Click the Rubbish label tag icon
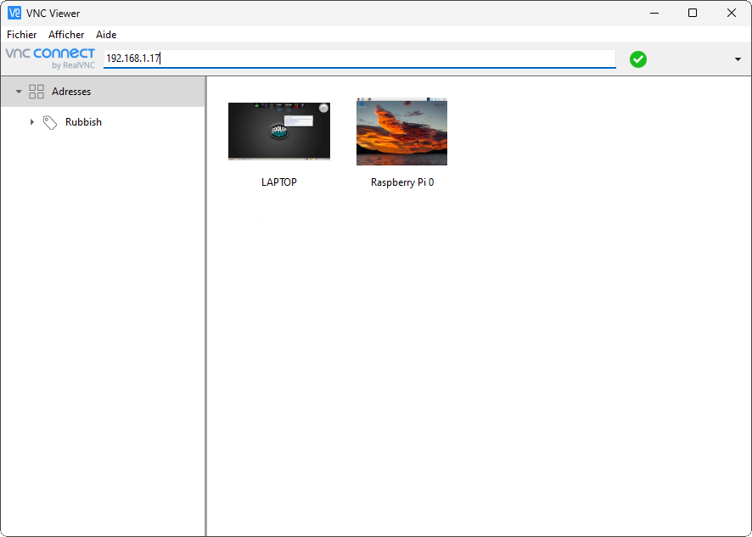 [50, 121]
